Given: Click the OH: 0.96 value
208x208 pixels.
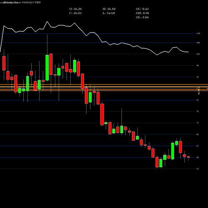Looking at the screenshot, I should [x=142, y=13].
